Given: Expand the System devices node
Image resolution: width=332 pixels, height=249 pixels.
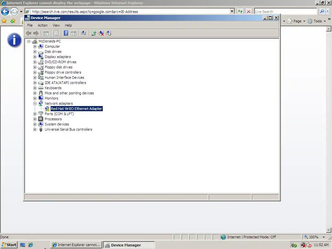Looking at the screenshot, I should [35, 124].
